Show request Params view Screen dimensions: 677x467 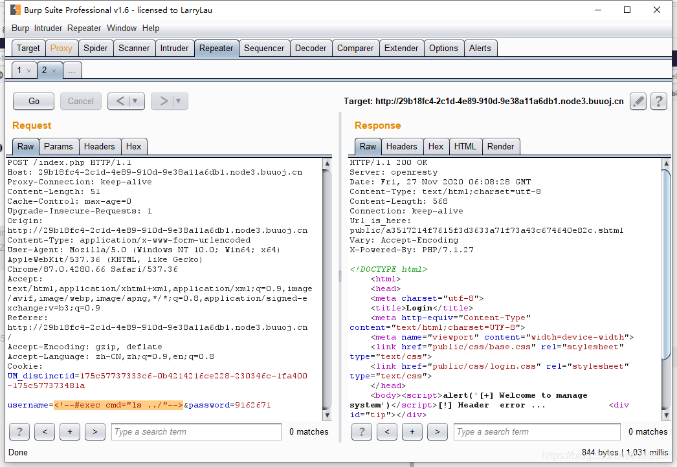click(58, 147)
